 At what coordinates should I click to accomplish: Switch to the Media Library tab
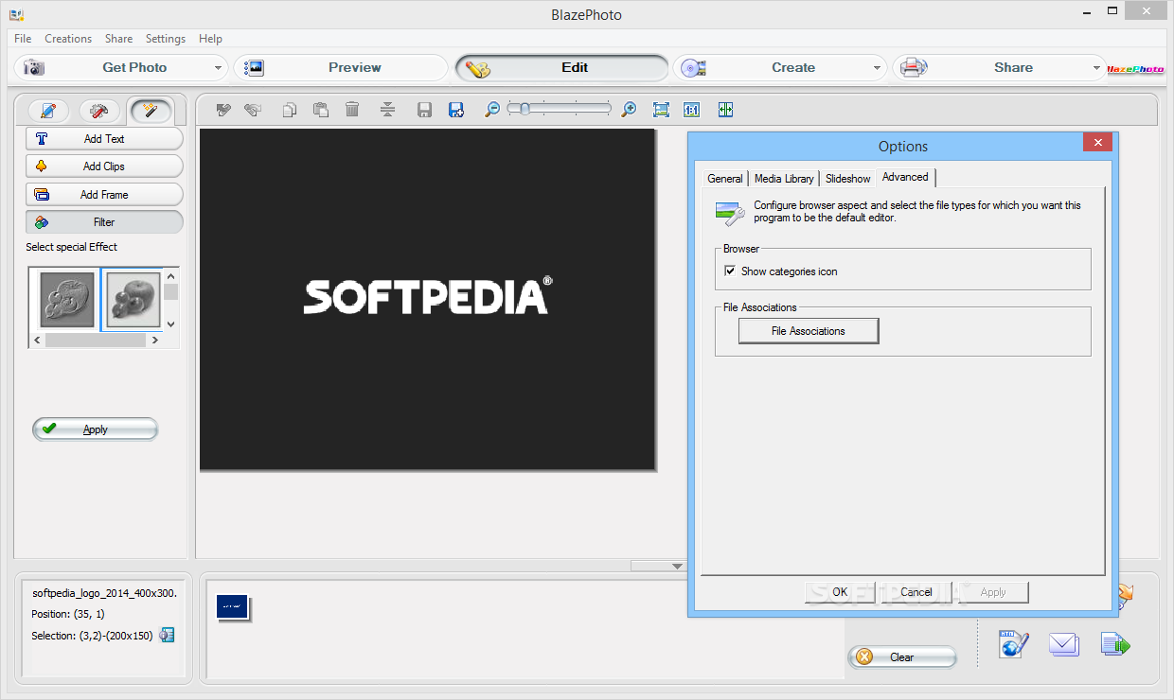[784, 179]
